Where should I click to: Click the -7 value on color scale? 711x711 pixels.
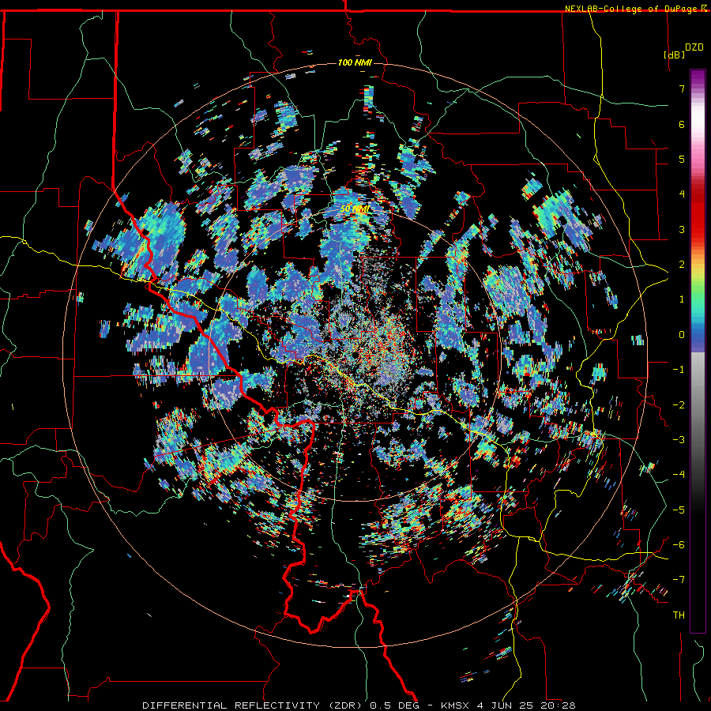(x=679, y=580)
